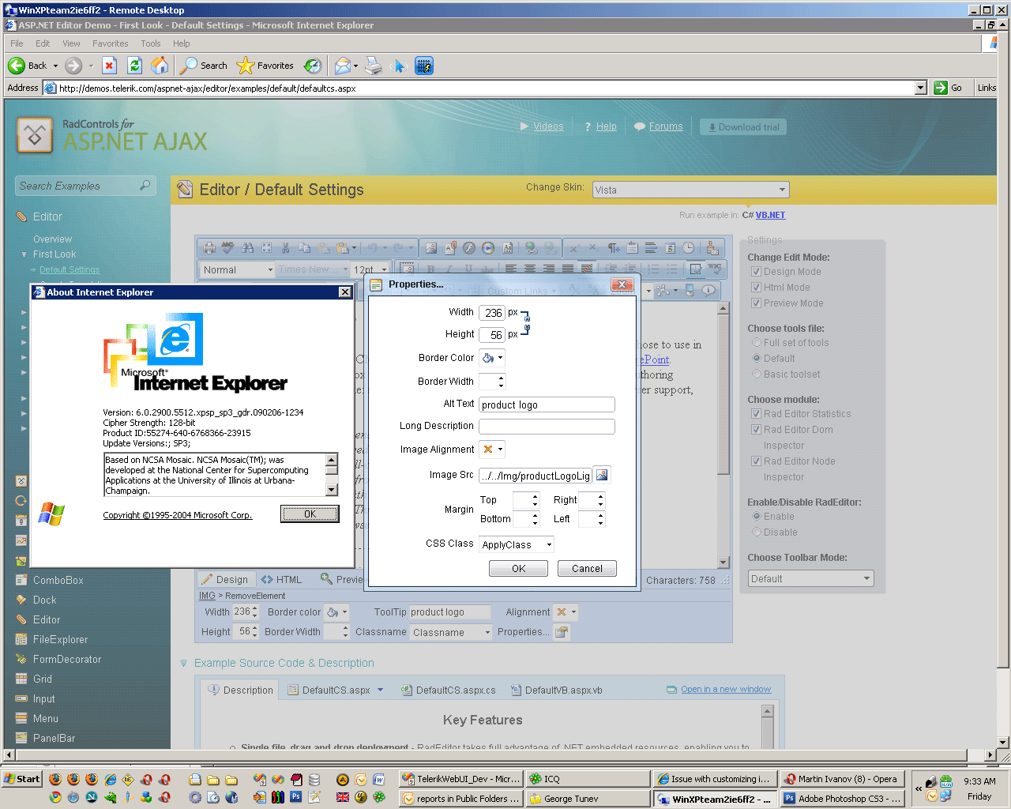Switch to the ICQ taskbar window
Viewport: 1011px width, 809px height.
pyautogui.click(x=588, y=779)
